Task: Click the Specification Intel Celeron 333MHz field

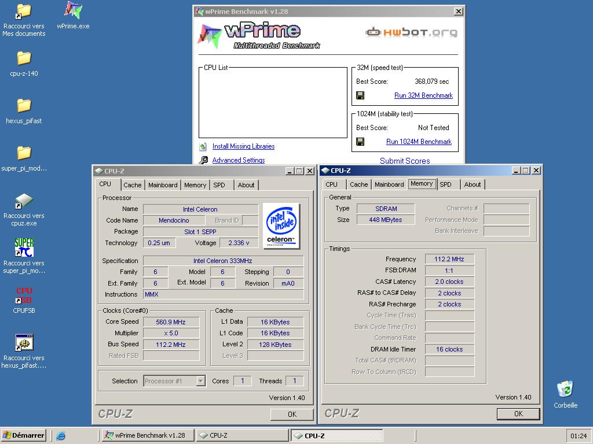Action: tap(223, 261)
